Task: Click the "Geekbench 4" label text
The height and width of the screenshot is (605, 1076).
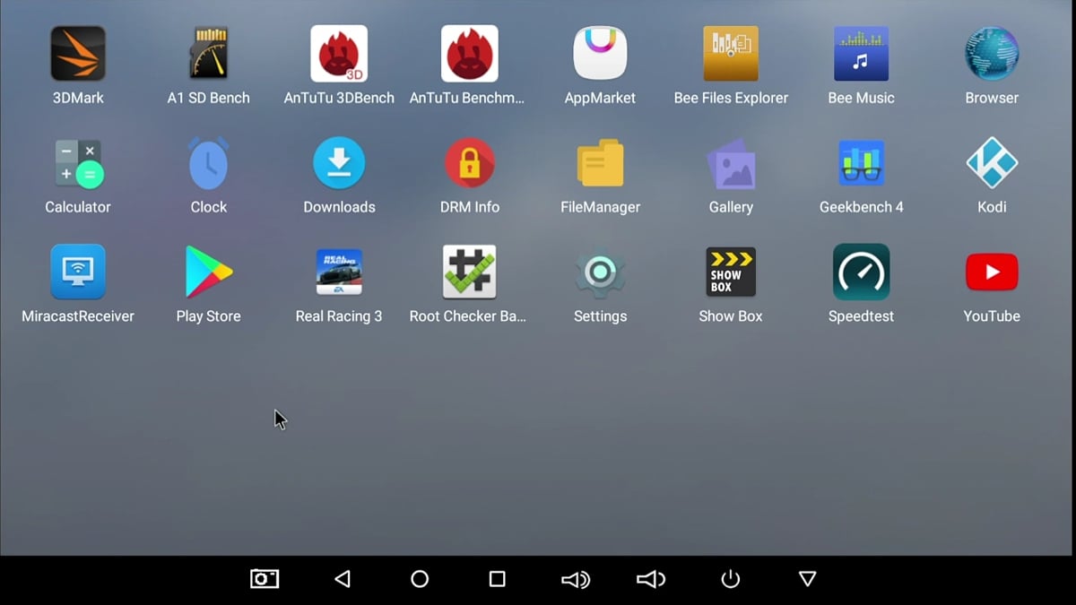Action: click(x=862, y=207)
